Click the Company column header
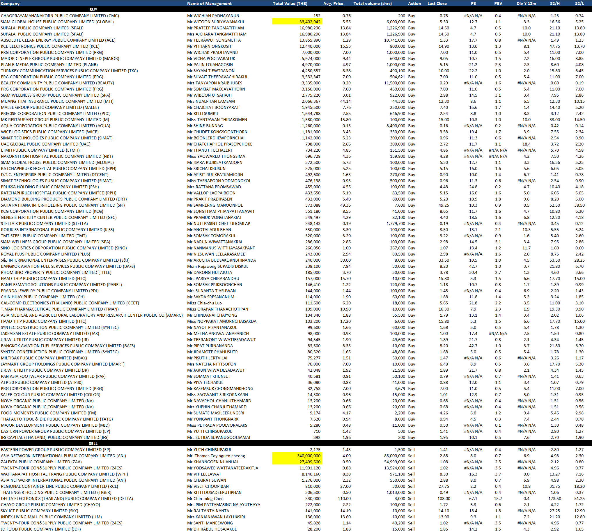The height and width of the screenshot is (532, 592). (10, 3)
